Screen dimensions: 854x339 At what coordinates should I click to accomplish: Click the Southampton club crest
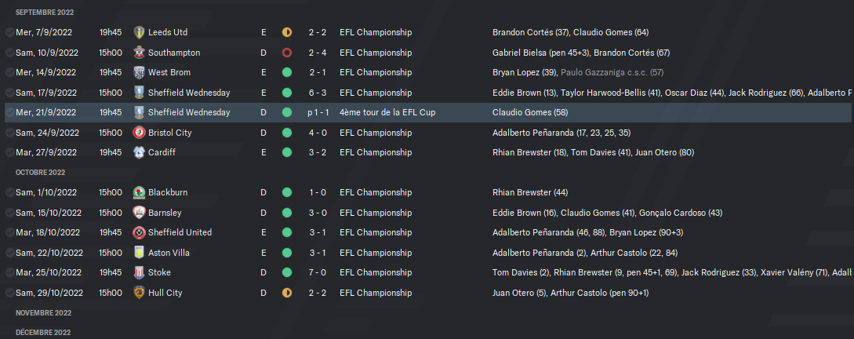pyautogui.click(x=140, y=53)
